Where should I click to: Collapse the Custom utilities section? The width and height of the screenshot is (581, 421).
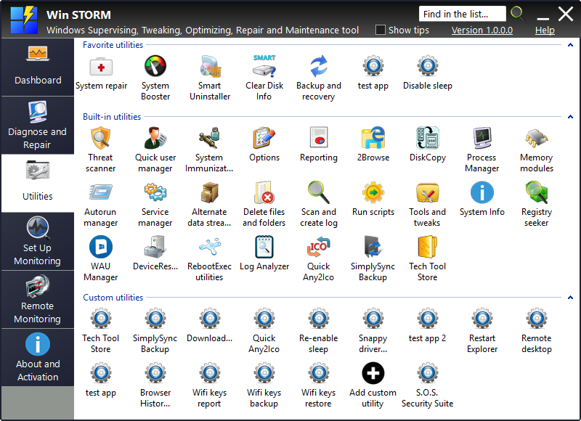coord(570,298)
